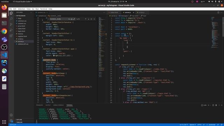Launch Firefox from the Ubuntu dock
This screenshot has width=224, height=126.
coord(4,7)
